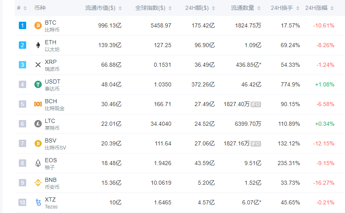Click rank badge 2 in ETH row
The height and width of the screenshot is (213, 345).
tap(23, 45)
